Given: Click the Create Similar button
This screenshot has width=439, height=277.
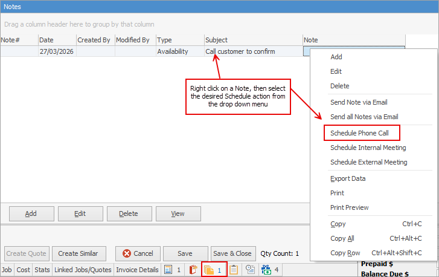Looking at the screenshot, I should (x=79, y=253).
